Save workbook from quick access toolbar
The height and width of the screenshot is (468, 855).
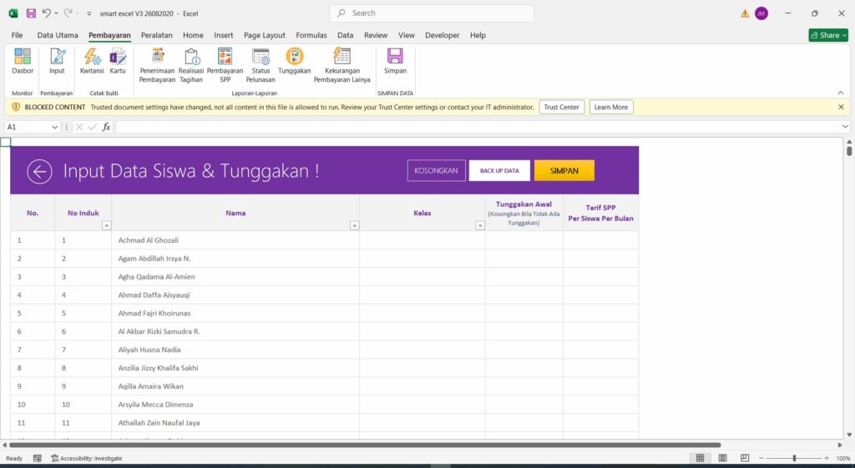pos(31,13)
